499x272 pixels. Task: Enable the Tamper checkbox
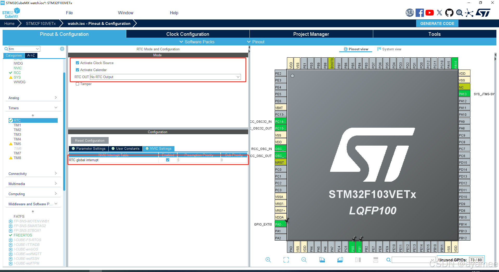click(77, 84)
